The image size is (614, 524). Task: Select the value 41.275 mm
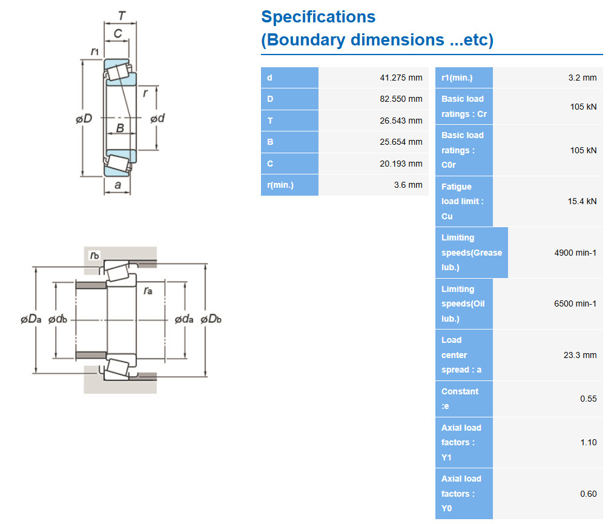click(401, 78)
